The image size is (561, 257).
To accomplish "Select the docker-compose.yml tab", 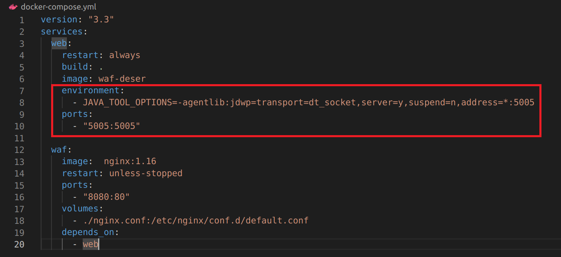I will pyautogui.click(x=58, y=7).
